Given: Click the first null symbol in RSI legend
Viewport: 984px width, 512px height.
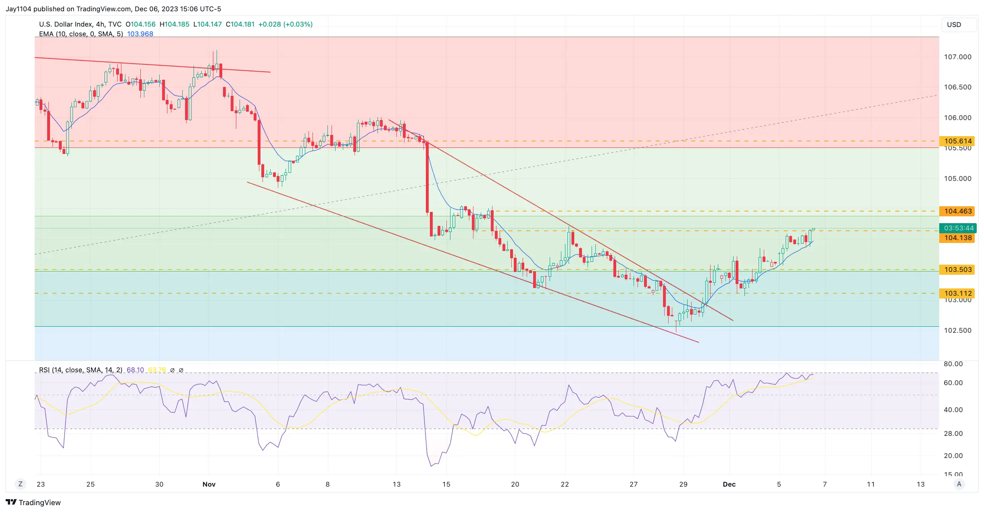Looking at the screenshot, I should [x=172, y=370].
